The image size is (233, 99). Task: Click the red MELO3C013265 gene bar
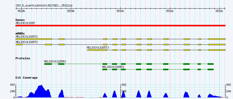click(x=120, y=26)
